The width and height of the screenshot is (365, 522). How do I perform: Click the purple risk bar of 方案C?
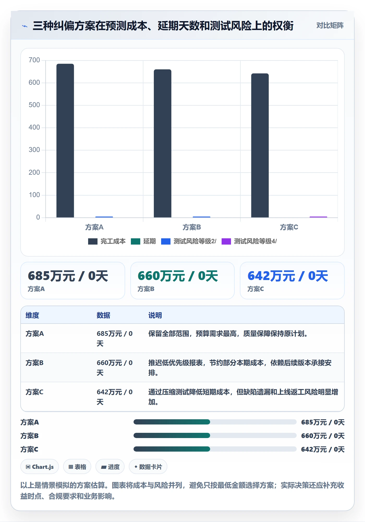tap(318, 217)
